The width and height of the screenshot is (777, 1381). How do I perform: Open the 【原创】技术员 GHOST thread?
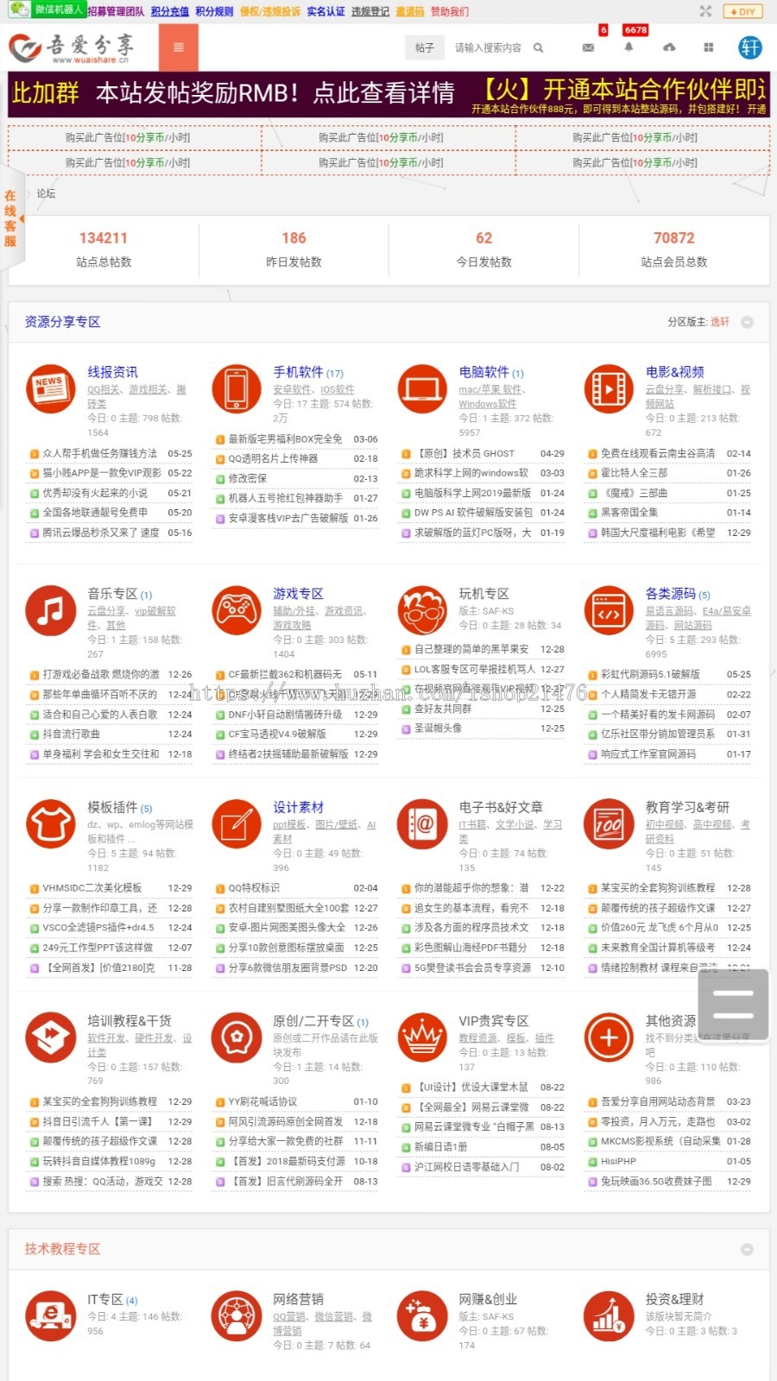pos(466,453)
